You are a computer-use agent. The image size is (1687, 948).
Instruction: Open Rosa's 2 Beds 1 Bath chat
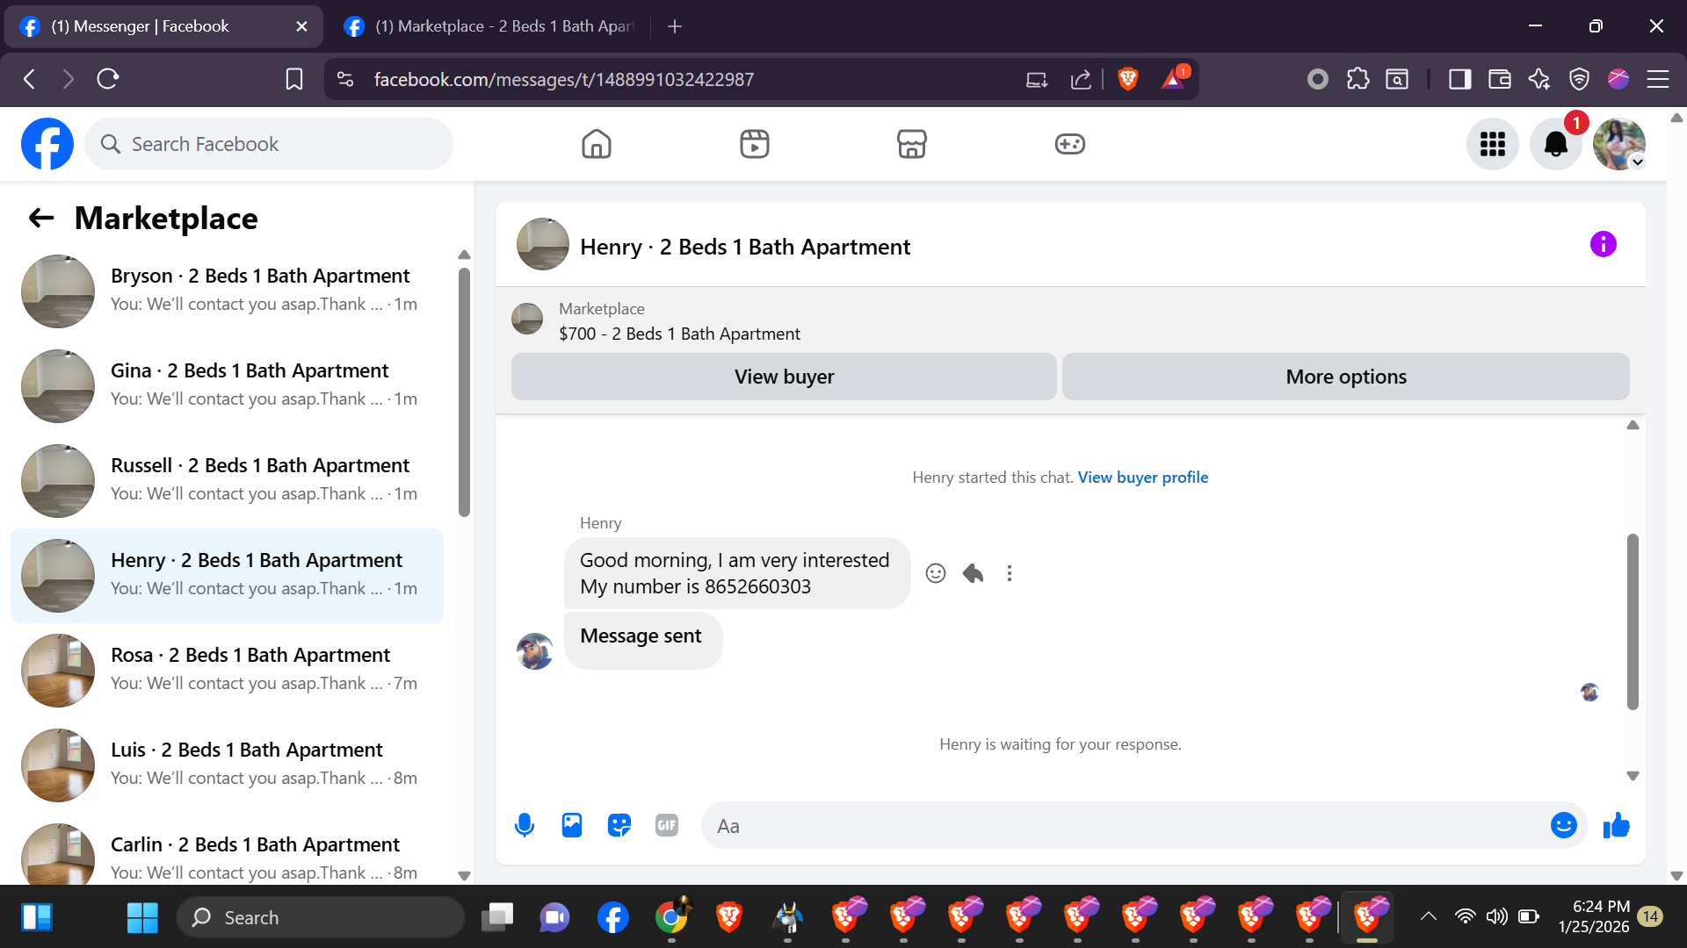(x=227, y=671)
